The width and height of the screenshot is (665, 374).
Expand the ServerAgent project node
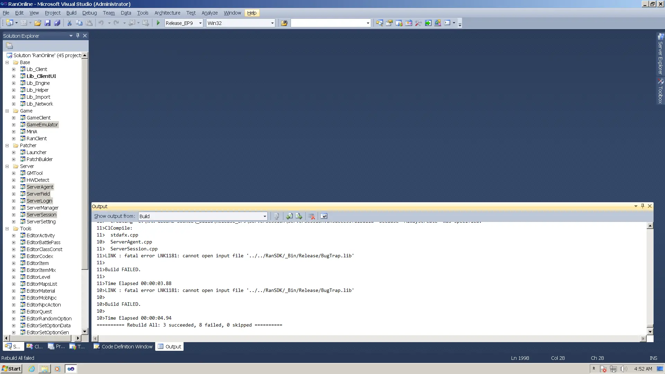tap(14, 187)
